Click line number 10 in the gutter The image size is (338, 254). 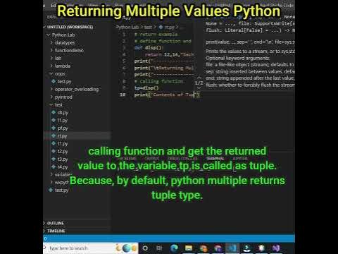[123, 95]
